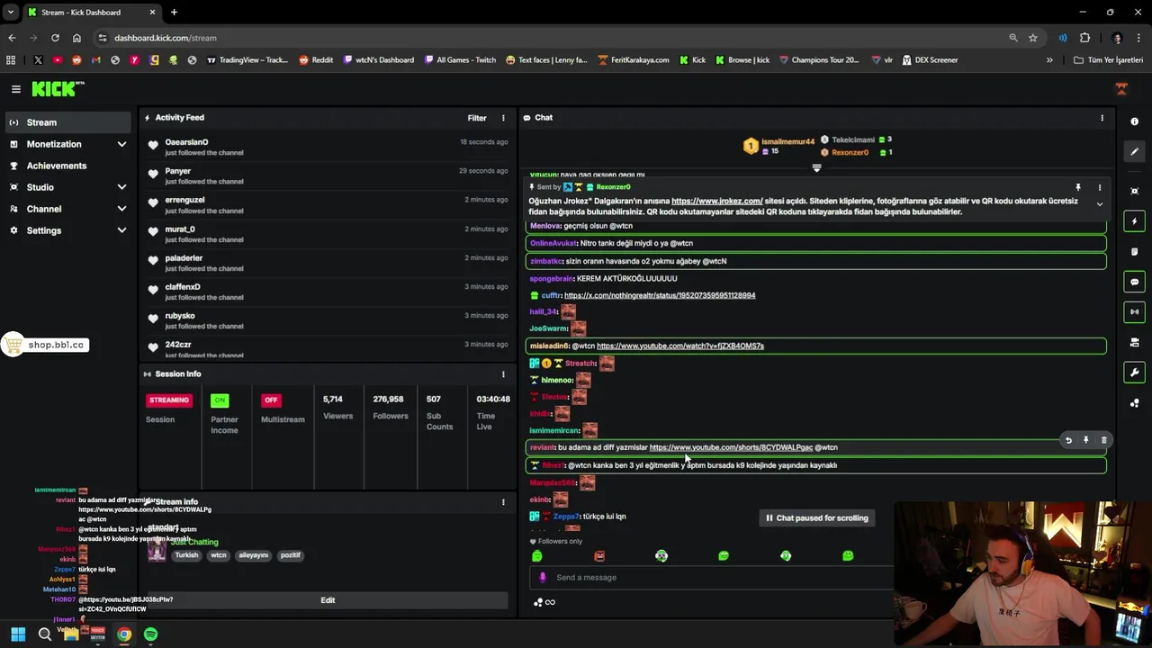Open Chrome from the Windows taskbar
The width and height of the screenshot is (1152, 648).
pos(123,634)
